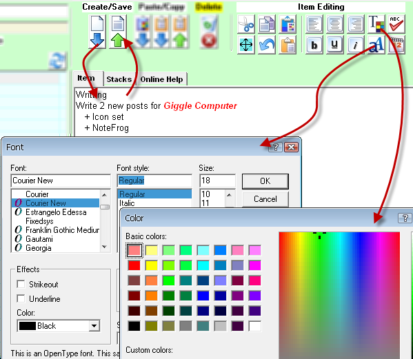Click OK in the Font dialog
This screenshot has width=413, height=359.
pos(265,181)
